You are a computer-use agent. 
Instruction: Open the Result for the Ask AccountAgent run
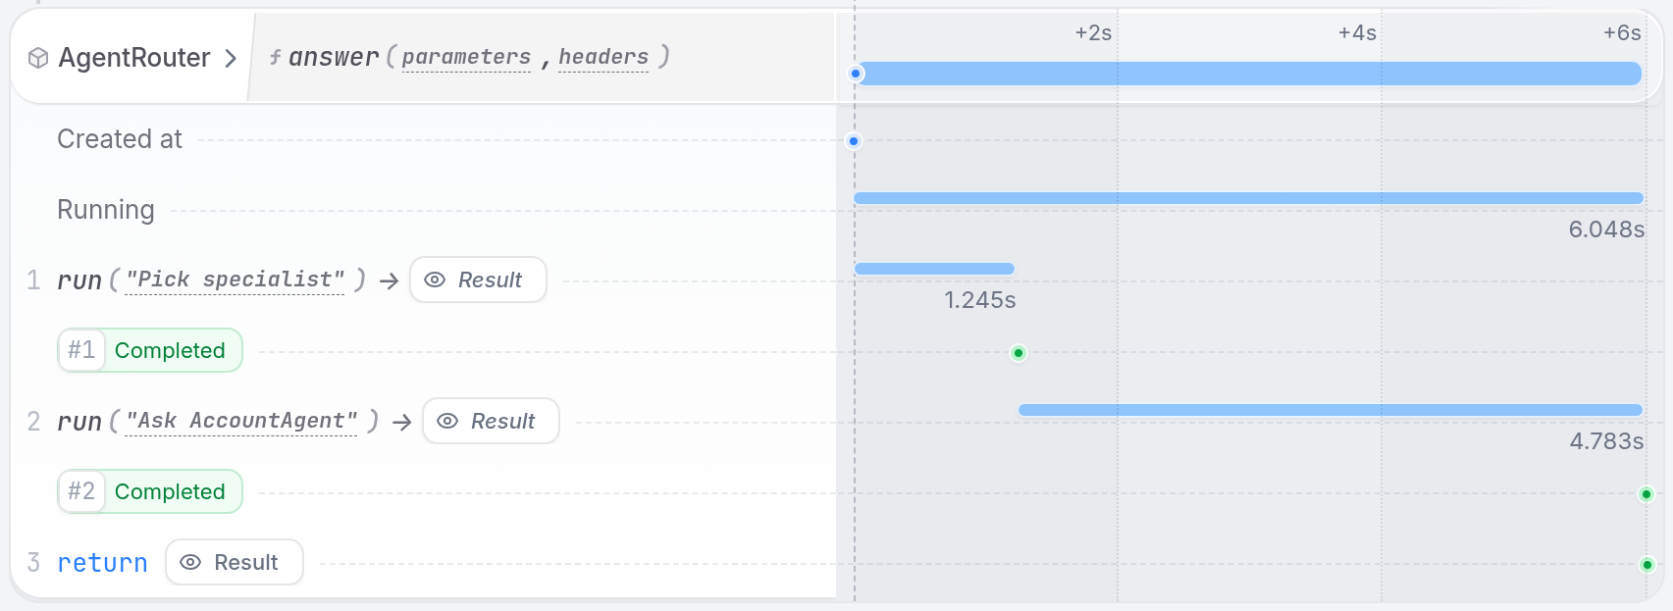[491, 421]
